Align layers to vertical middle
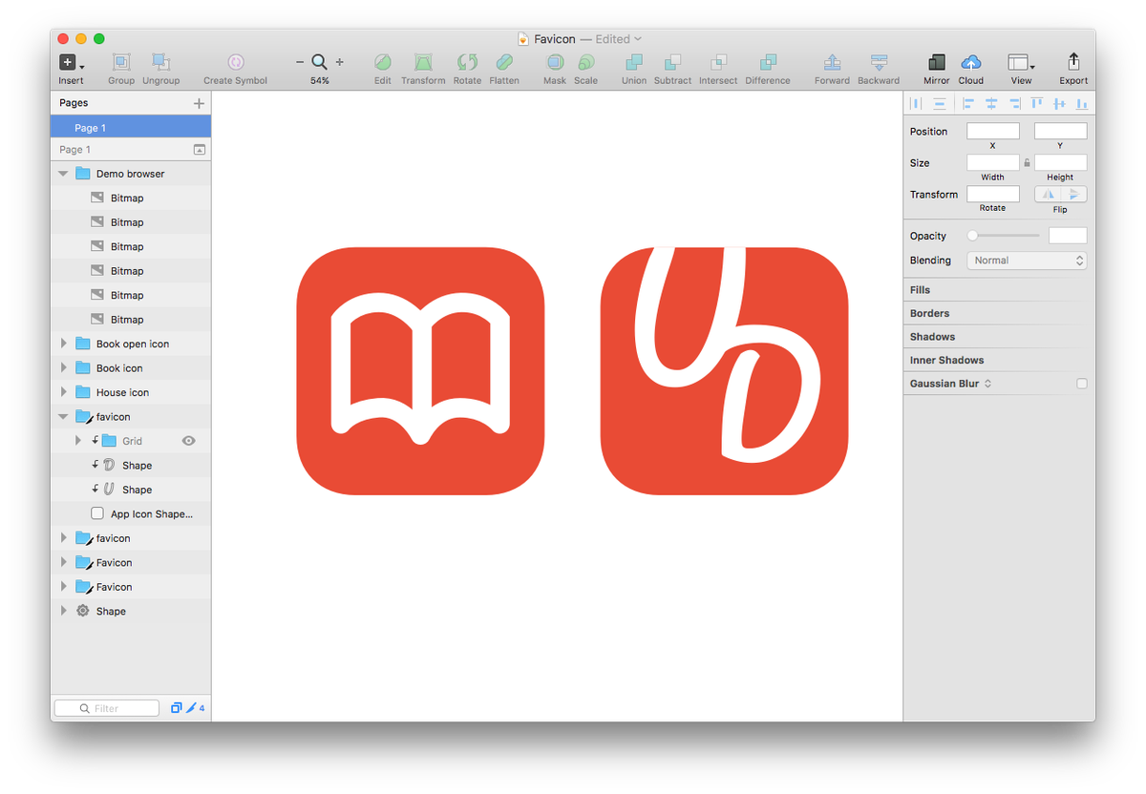This screenshot has width=1146, height=794. [1060, 103]
